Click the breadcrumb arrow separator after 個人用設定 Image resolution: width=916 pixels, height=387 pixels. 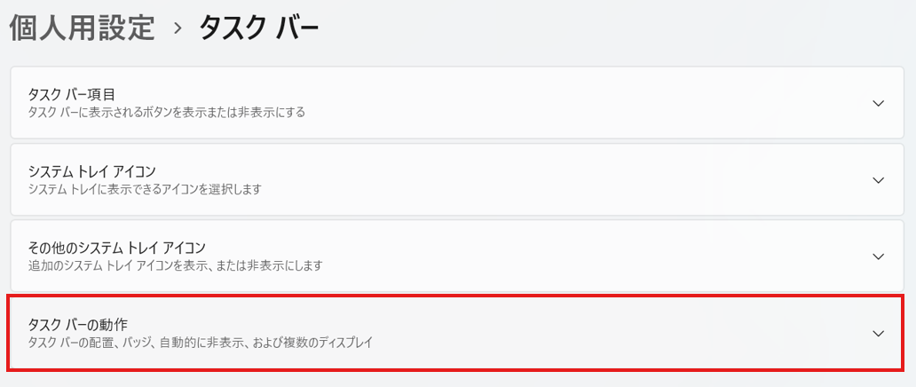pyautogui.click(x=178, y=28)
